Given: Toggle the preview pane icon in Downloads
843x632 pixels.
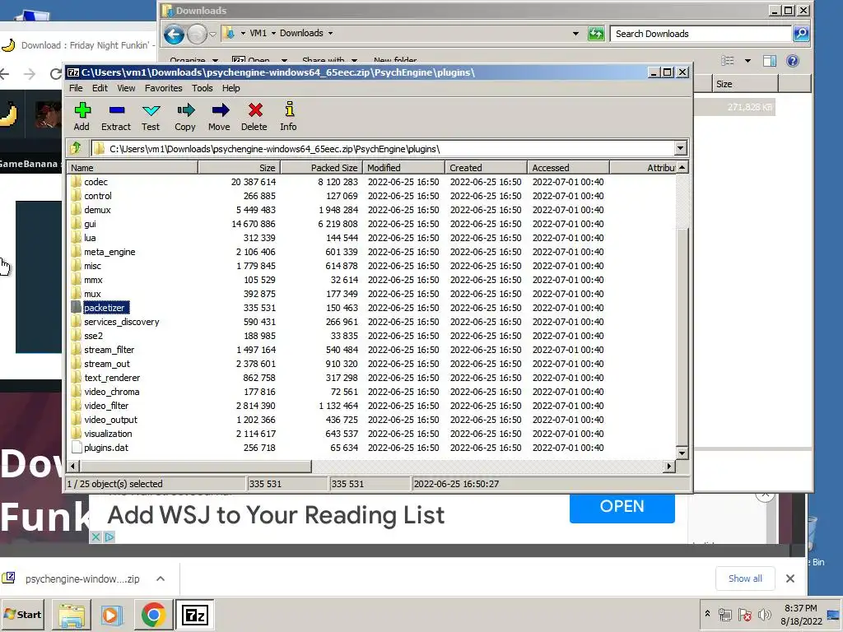Looking at the screenshot, I should pos(770,61).
